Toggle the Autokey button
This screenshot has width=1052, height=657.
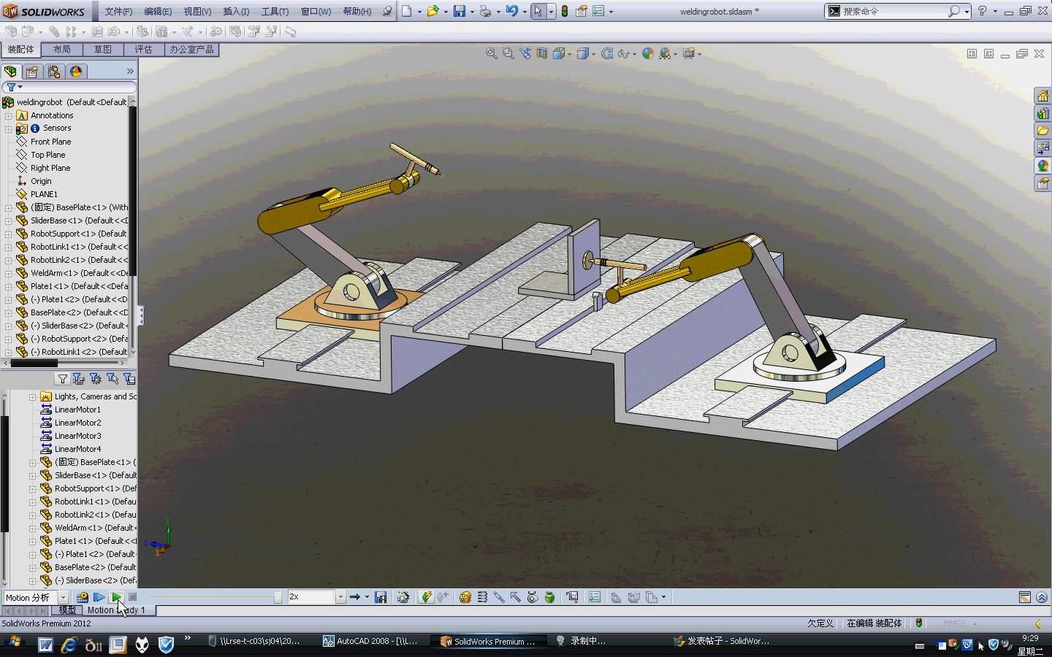tap(427, 597)
